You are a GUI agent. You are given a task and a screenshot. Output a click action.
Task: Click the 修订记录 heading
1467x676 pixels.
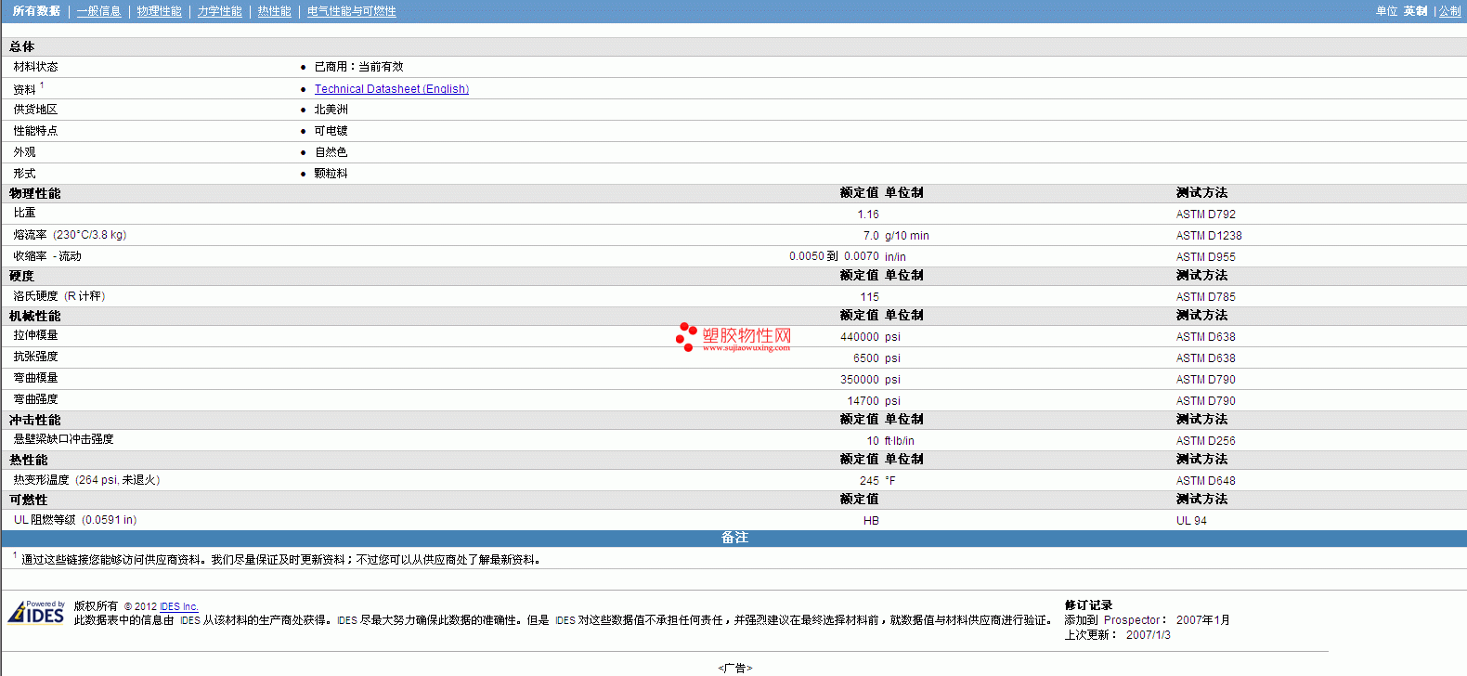pos(1088,605)
